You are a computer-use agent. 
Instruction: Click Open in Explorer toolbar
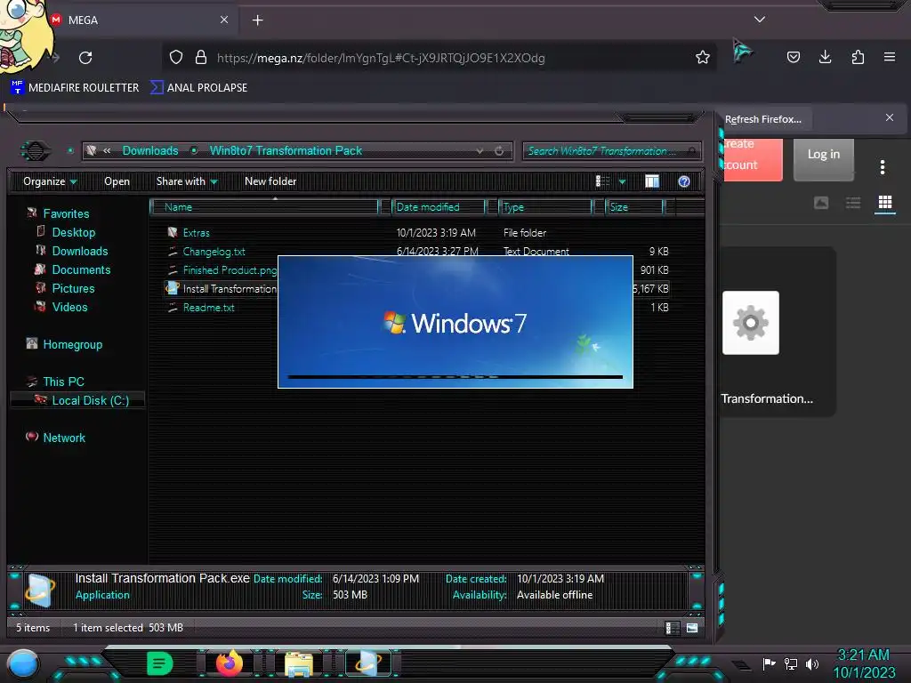[x=117, y=181]
